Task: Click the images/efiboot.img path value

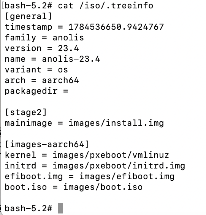Action: click(127, 176)
